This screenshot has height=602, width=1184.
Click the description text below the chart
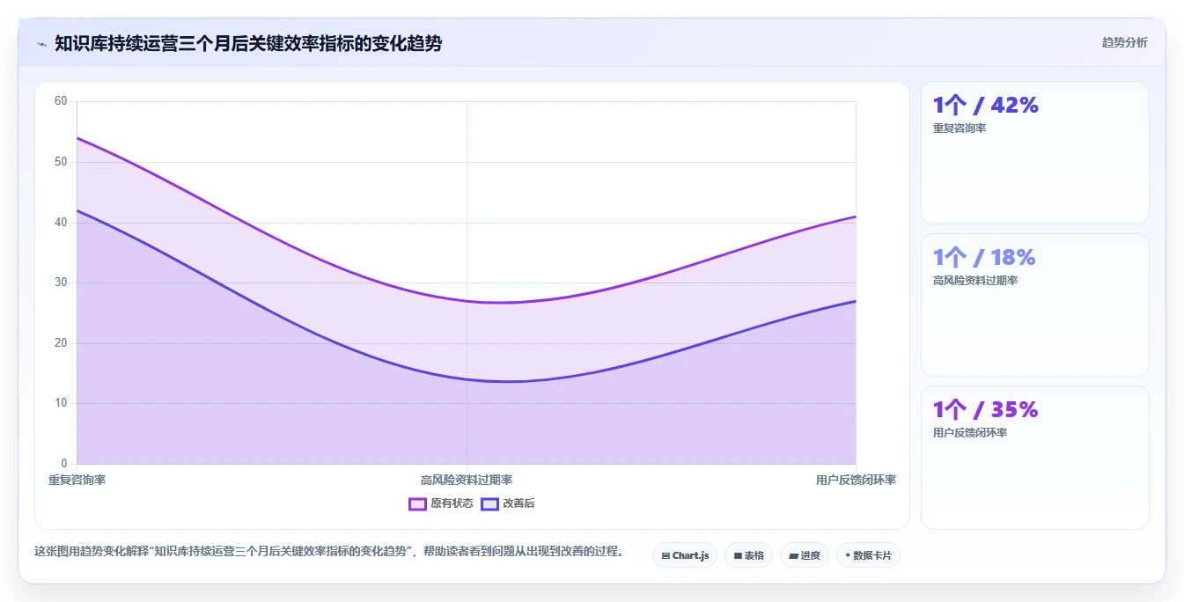click(329, 552)
